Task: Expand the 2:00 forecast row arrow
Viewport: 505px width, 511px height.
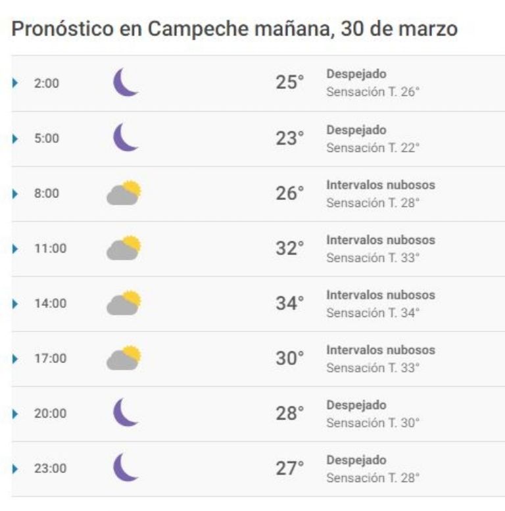Action: [x=15, y=83]
